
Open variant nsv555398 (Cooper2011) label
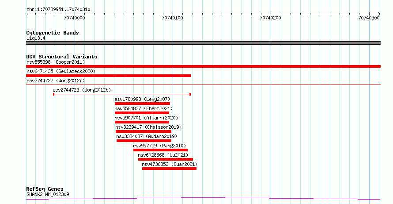(x=56, y=62)
